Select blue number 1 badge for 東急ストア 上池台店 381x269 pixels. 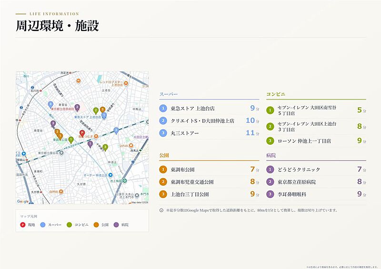coord(163,109)
